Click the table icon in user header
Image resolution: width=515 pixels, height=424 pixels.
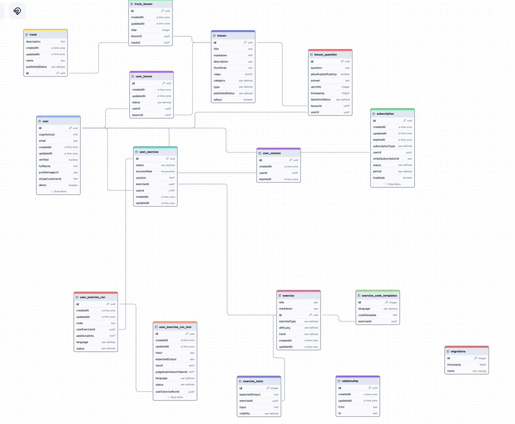[x=39, y=121]
